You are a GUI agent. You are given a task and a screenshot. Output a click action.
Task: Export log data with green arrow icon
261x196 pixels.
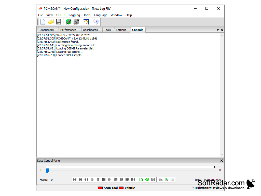(x=167, y=179)
